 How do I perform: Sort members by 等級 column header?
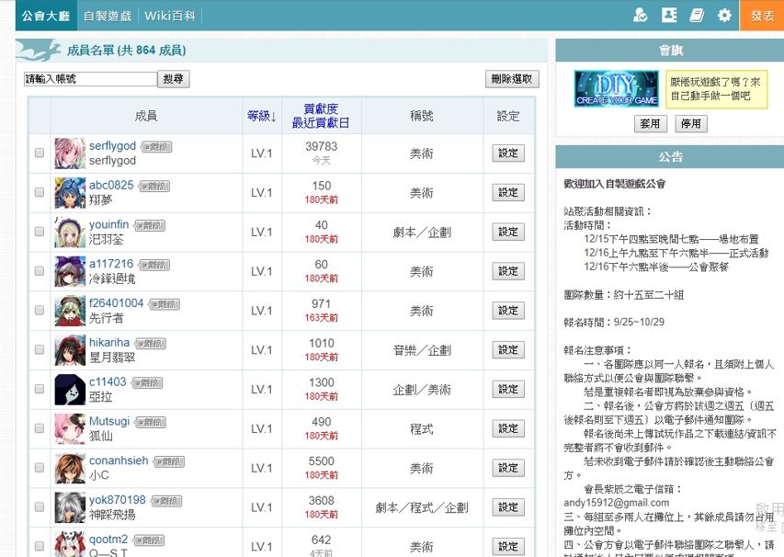pyautogui.click(x=262, y=116)
